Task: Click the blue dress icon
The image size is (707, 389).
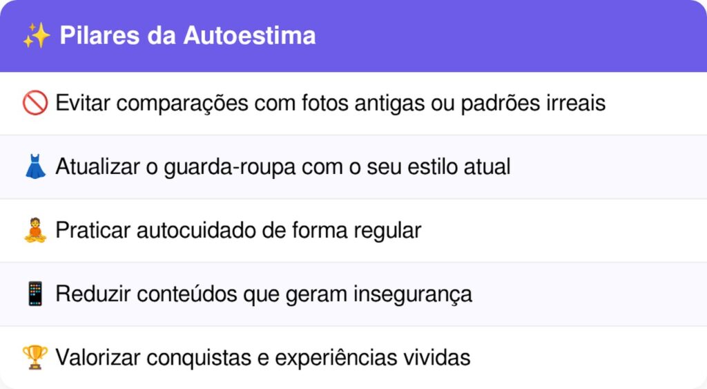Action: (35, 167)
